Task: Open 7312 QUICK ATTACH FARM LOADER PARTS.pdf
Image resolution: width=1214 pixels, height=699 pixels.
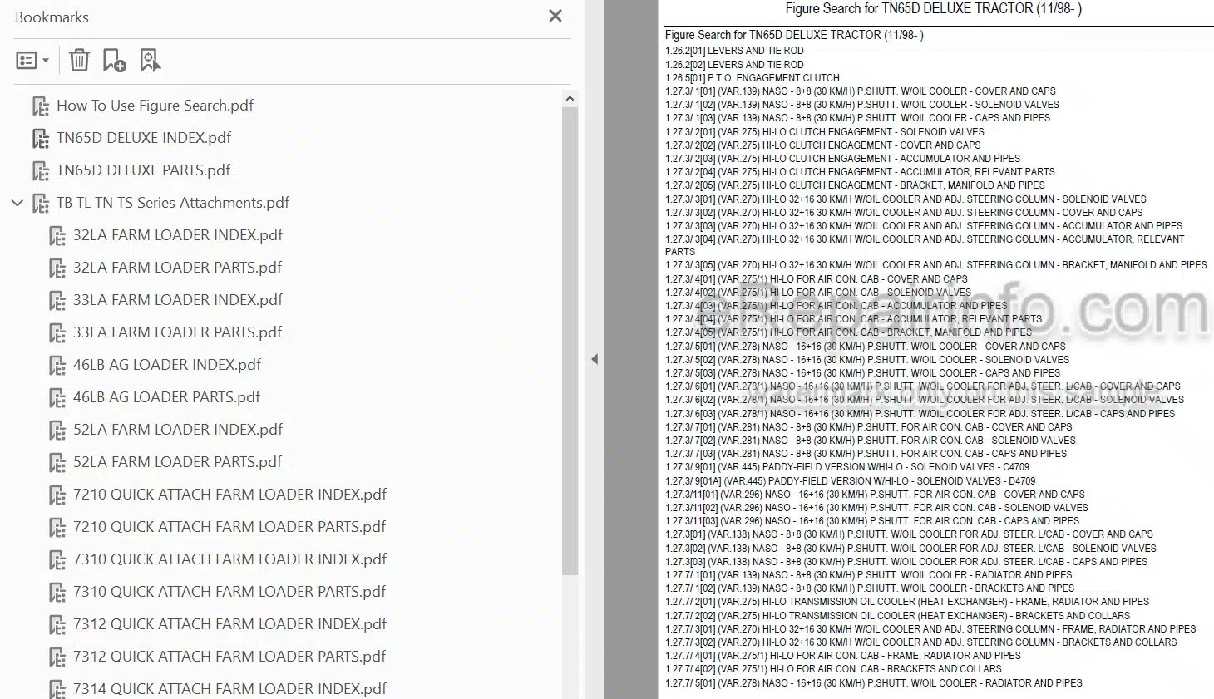Action: (x=229, y=657)
